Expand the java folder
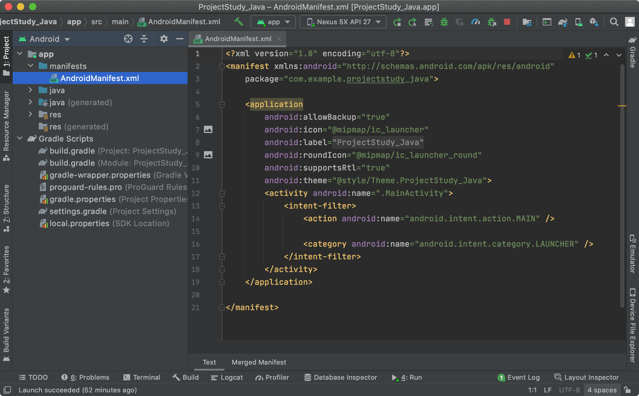The width and height of the screenshot is (639, 396). [31, 90]
